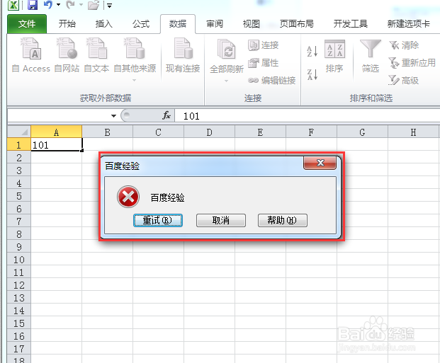
Task: Sort ascending with the A-Z icon
Action: point(312,51)
